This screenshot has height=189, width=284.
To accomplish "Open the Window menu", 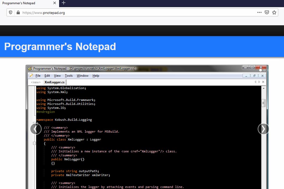I will 82,76.
